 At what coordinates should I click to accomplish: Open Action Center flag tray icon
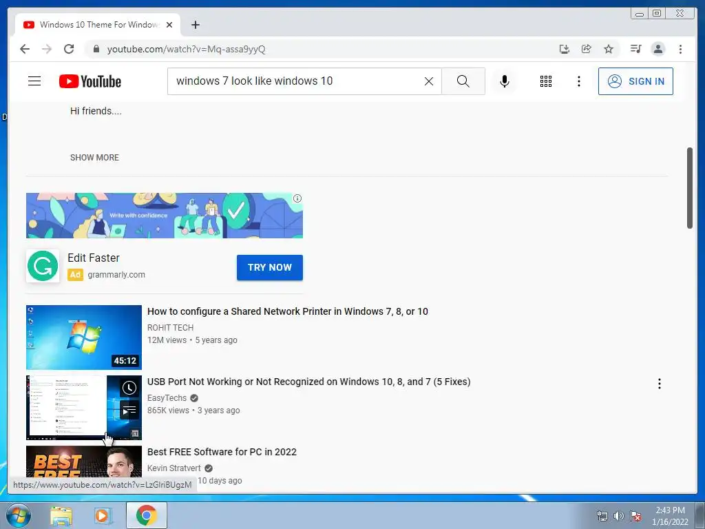[x=635, y=516]
